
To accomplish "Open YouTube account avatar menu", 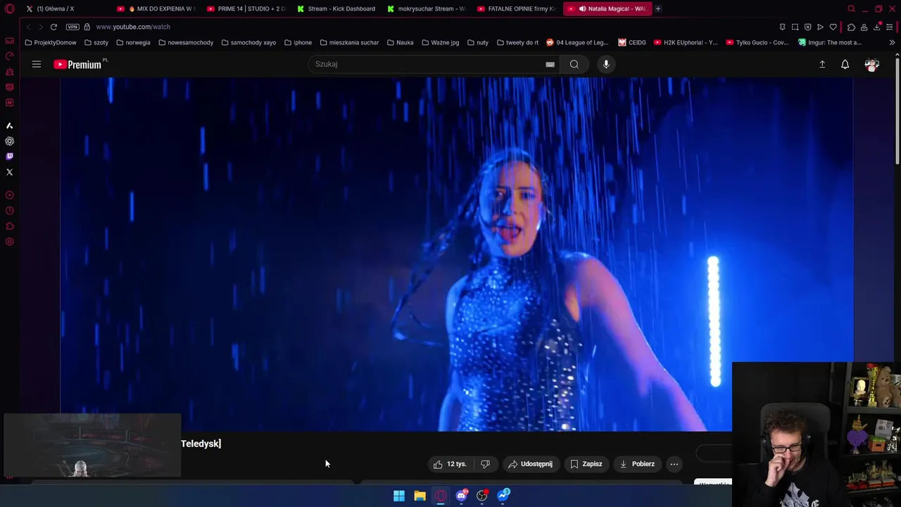I will pyautogui.click(x=872, y=64).
